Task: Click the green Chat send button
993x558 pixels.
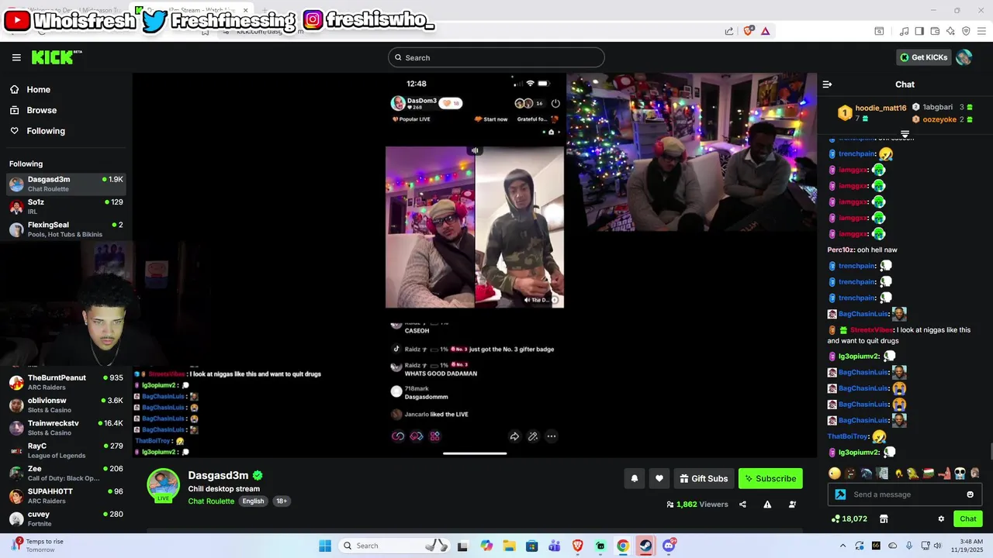Action: point(968,519)
